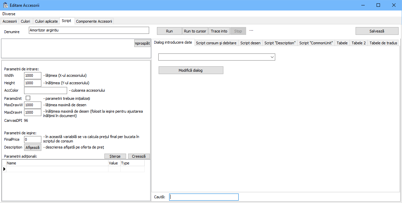Open the Diverse menu
The image size is (402, 203).
click(x=9, y=14)
